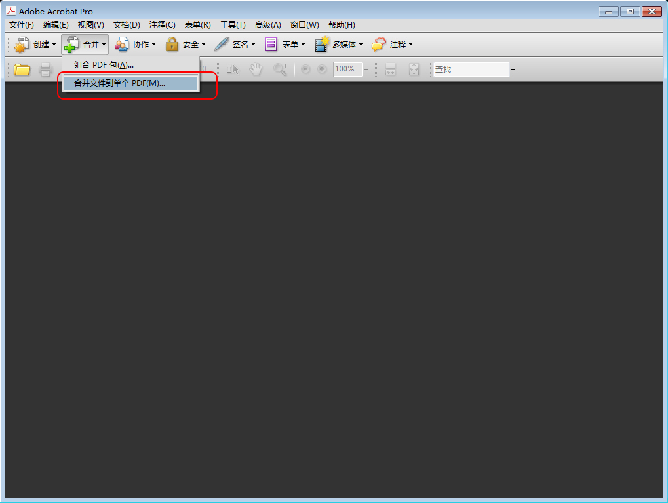Viewport: 668px width, 503px height.
Task: Click the Create (创建) toolbar icon
Action: [x=21, y=45]
